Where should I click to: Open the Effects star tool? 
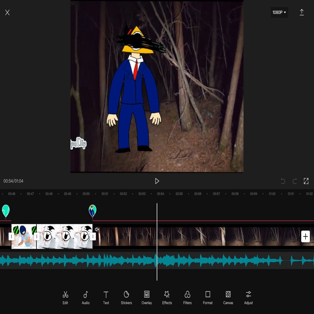click(x=167, y=297)
